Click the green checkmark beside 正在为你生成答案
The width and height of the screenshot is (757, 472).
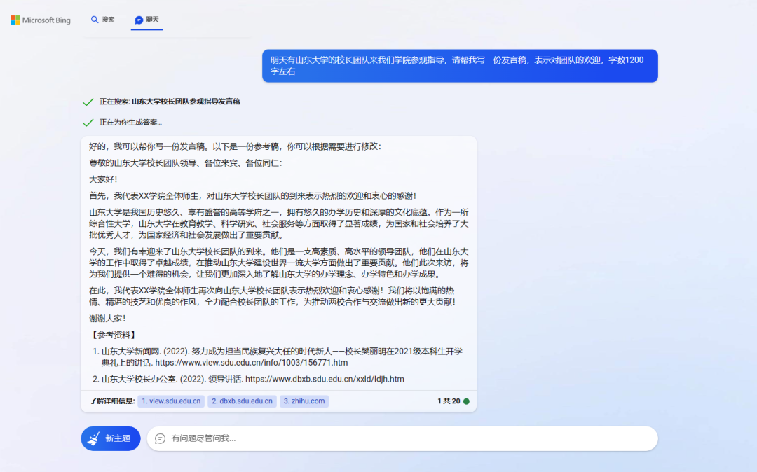coord(88,123)
